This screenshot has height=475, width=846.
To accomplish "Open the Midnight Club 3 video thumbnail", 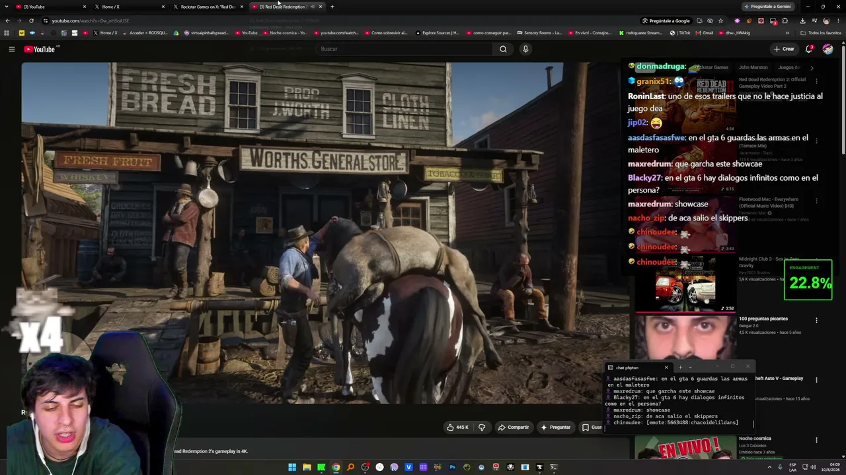I will point(685,284).
